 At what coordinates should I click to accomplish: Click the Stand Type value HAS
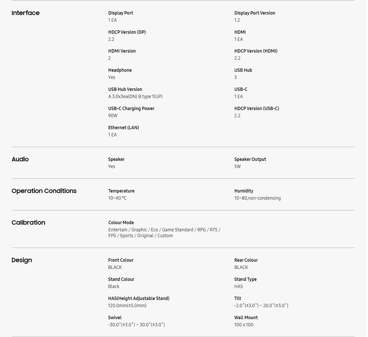pos(238,286)
